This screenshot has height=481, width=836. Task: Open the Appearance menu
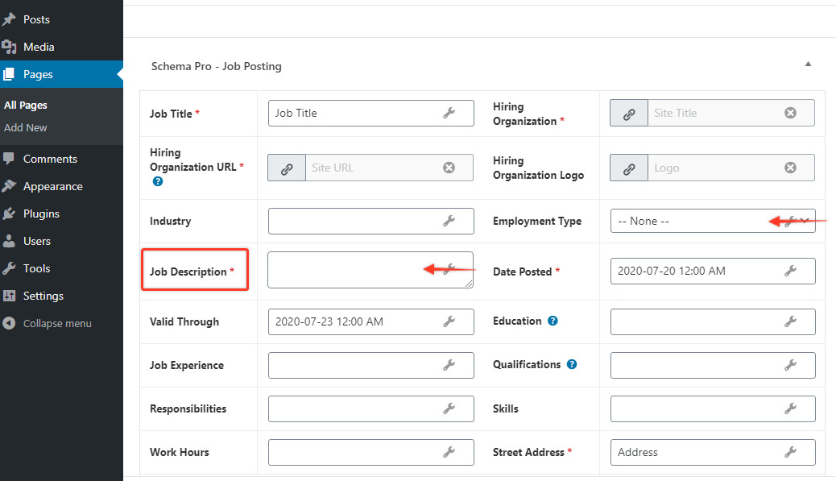click(52, 186)
